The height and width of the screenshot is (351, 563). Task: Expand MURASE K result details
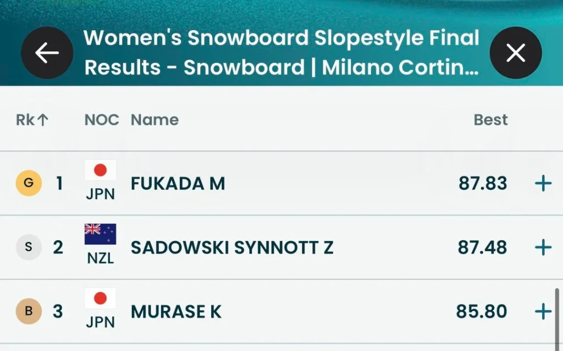pyautogui.click(x=543, y=311)
